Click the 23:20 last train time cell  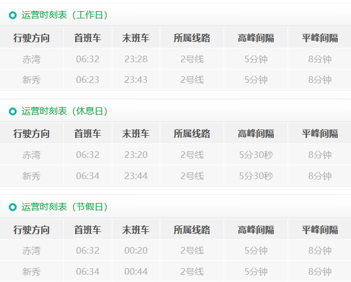pos(136,155)
